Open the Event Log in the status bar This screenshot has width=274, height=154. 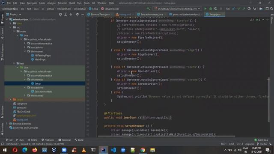pos(261,140)
